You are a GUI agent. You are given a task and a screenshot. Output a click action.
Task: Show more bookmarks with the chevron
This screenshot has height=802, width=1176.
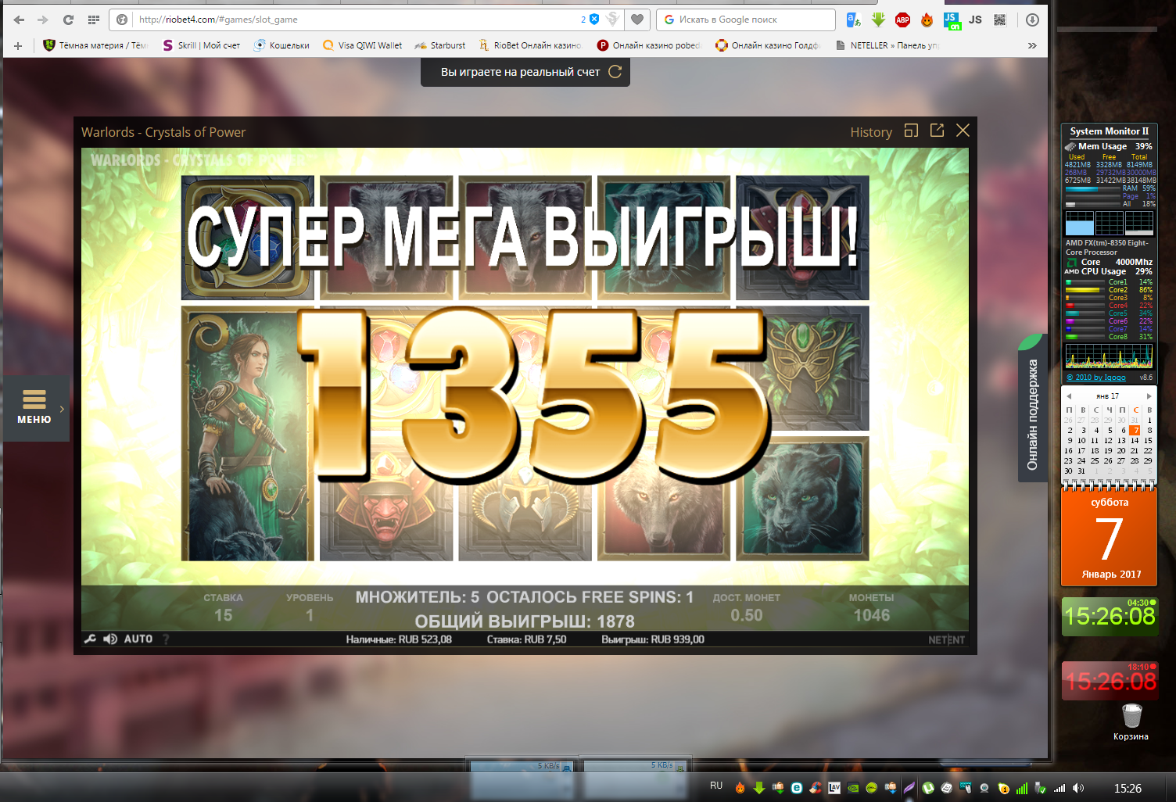point(1032,45)
